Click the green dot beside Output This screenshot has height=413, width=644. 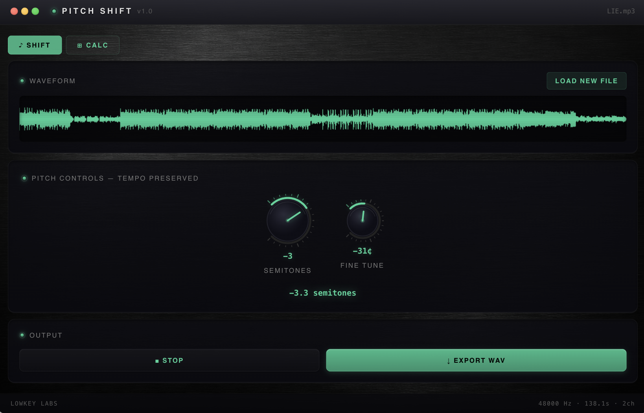click(22, 335)
